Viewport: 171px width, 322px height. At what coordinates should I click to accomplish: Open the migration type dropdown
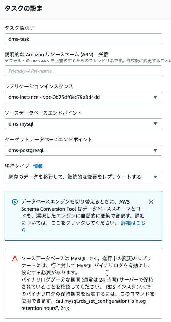point(83,177)
